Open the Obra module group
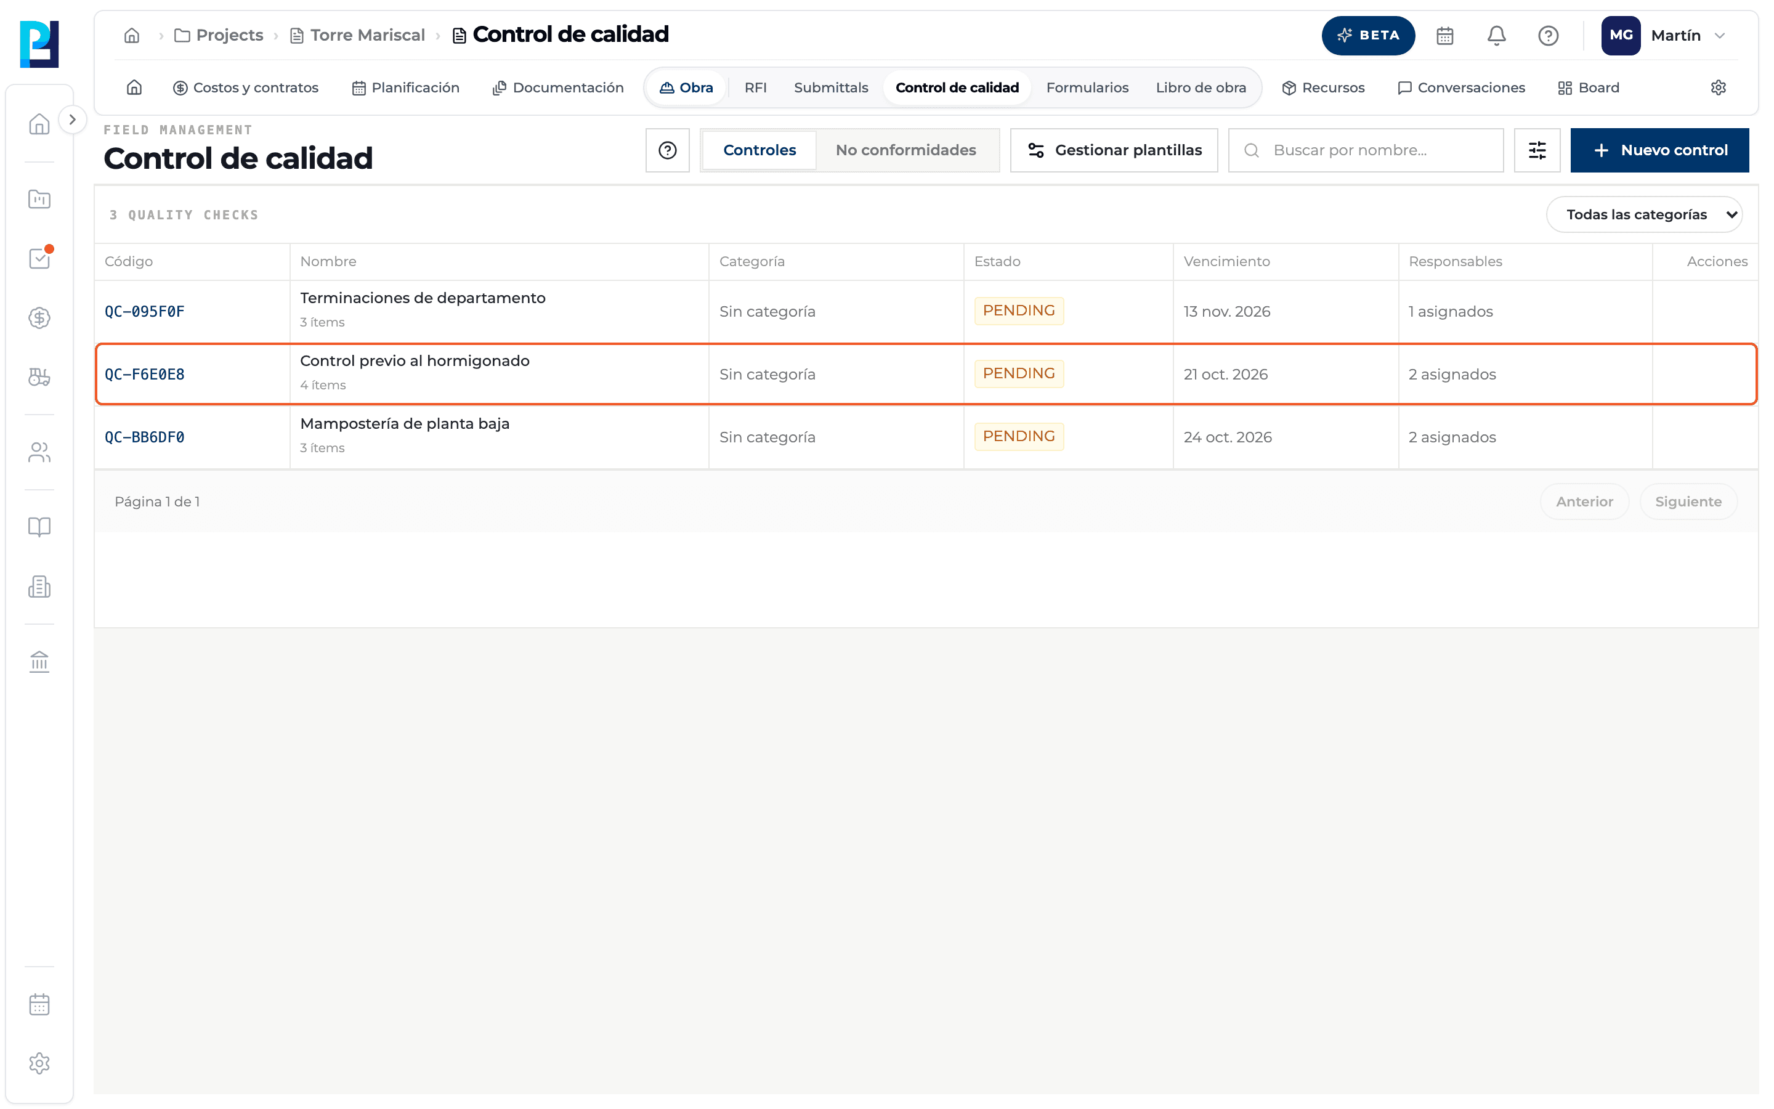 [x=686, y=88]
